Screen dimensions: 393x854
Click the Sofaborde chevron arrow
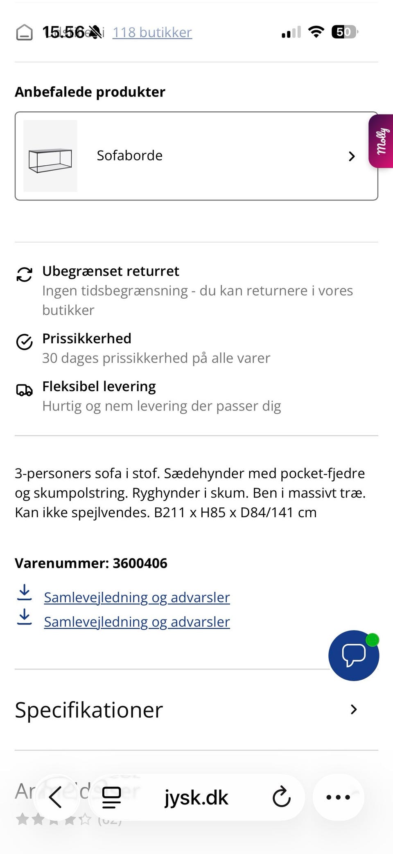coord(351,156)
